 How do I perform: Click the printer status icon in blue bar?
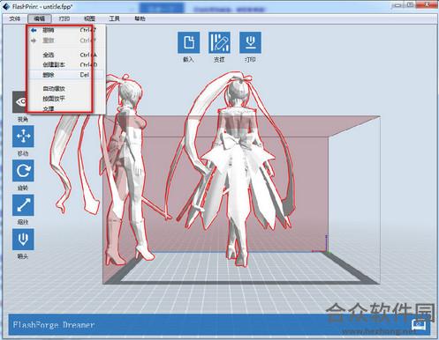pyautogui.click(x=419, y=325)
